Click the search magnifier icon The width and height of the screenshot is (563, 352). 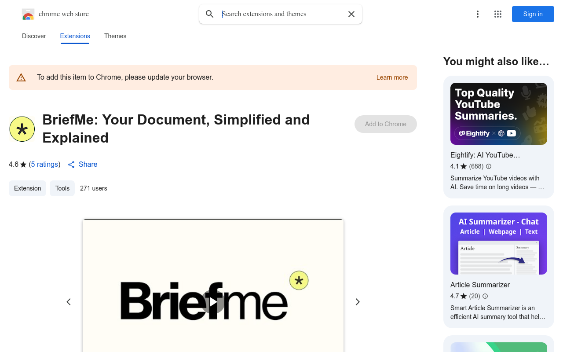pyautogui.click(x=210, y=14)
